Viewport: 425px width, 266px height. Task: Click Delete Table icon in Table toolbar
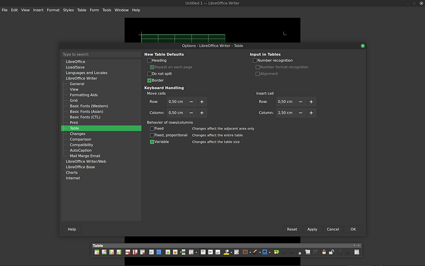[x=142, y=252]
